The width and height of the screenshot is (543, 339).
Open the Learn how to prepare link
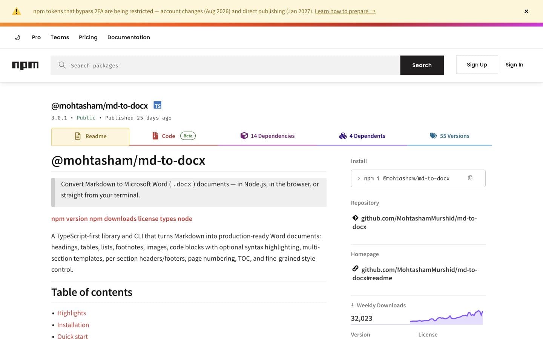pyautogui.click(x=345, y=11)
